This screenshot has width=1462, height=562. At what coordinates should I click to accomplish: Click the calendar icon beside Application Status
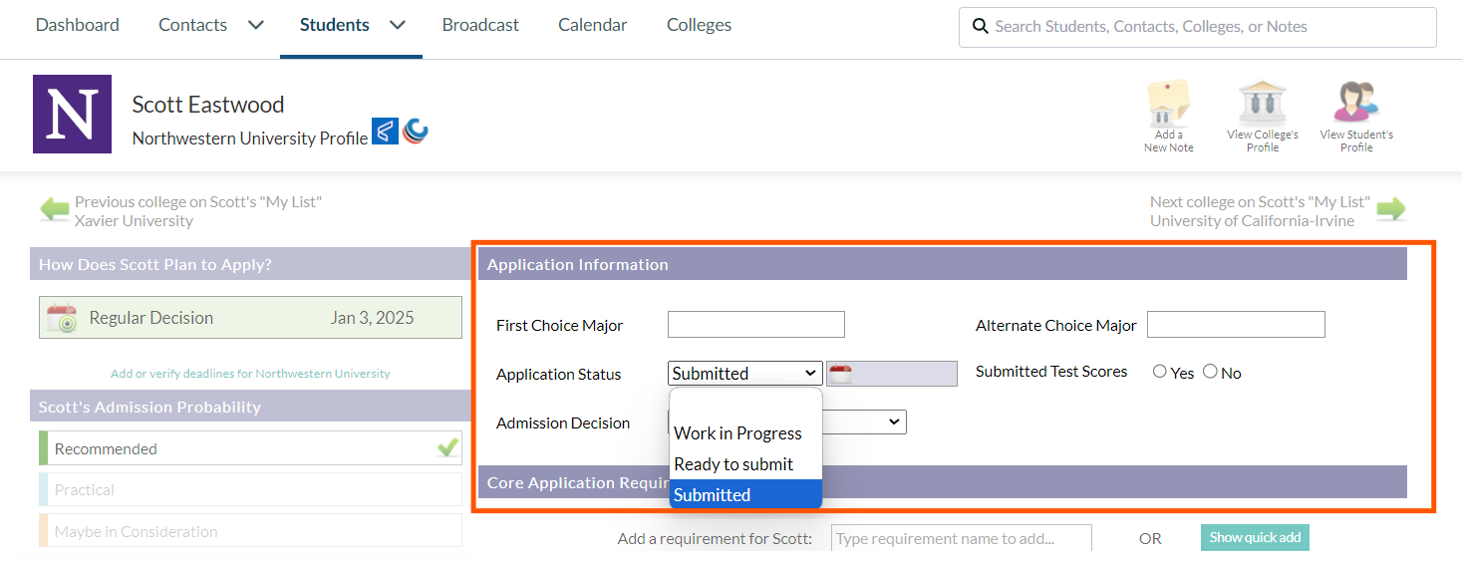point(840,375)
